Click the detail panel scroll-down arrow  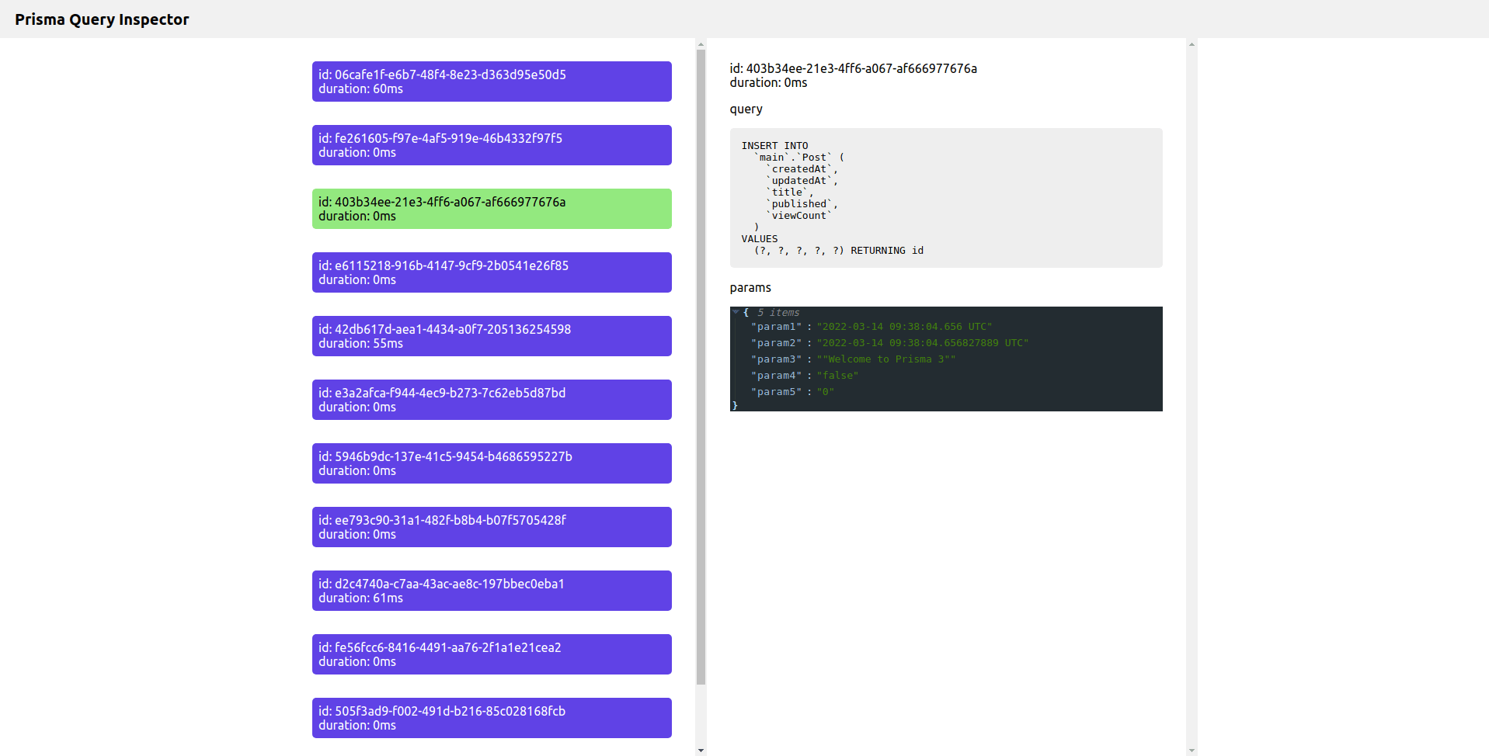pyautogui.click(x=1192, y=751)
